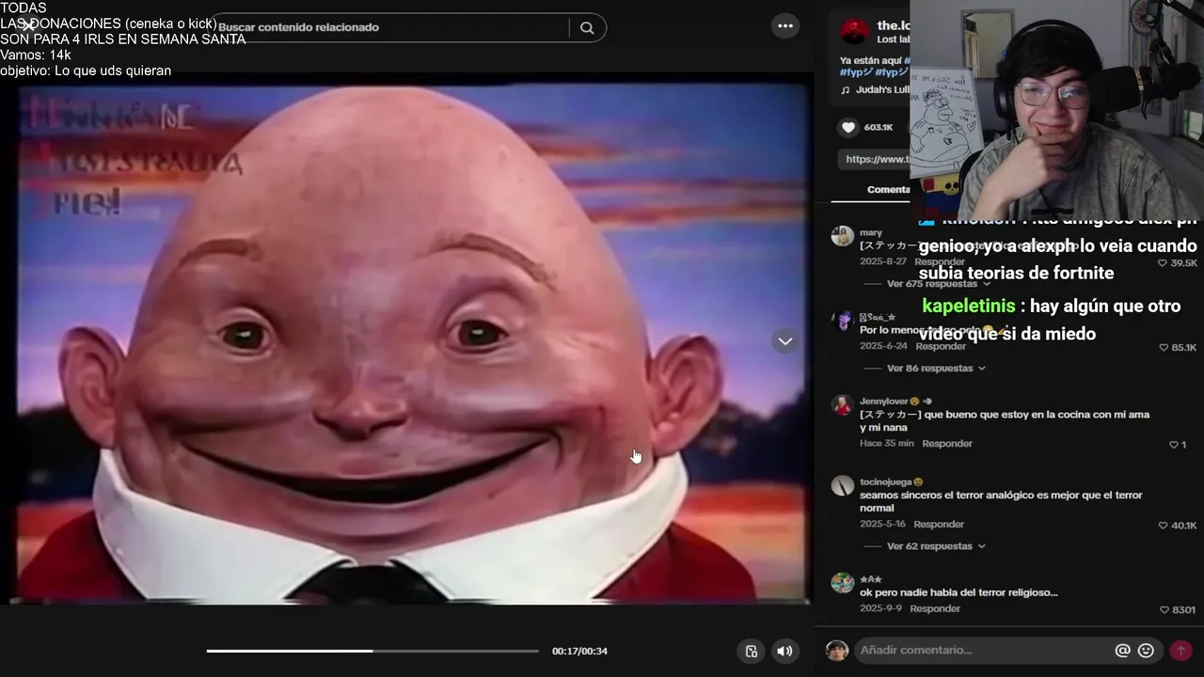Image resolution: width=1204 pixels, height=677 pixels.
Task: Expand Ver 86 respuestas replies
Action: 935,368
